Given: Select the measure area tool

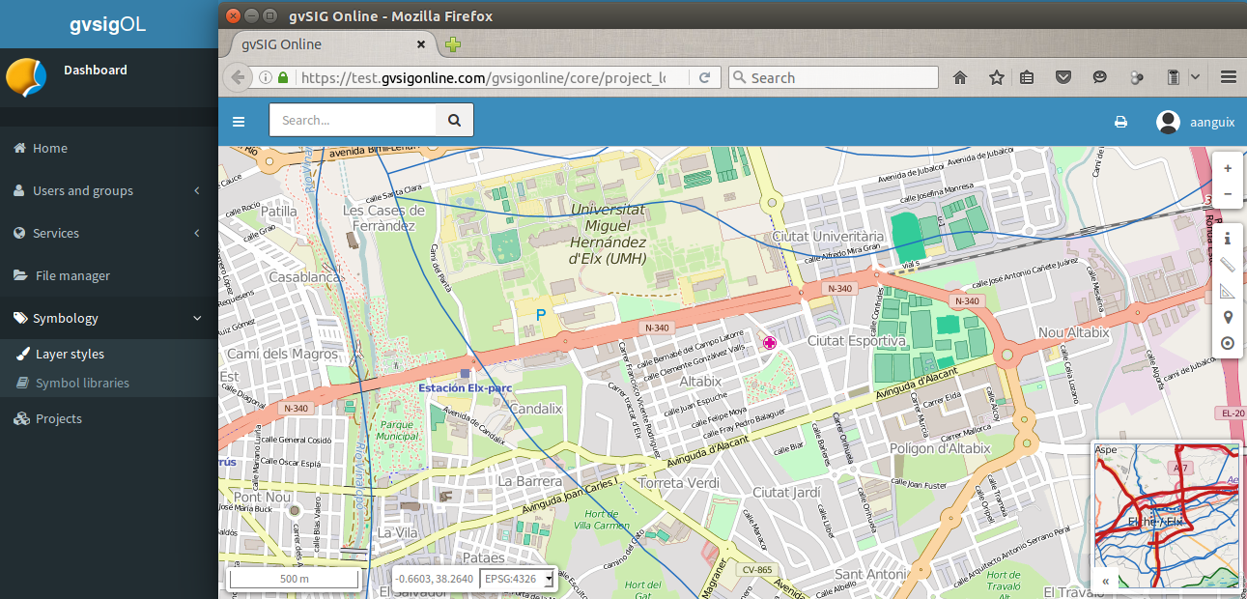Looking at the screenshot, I should point(1228,291).
